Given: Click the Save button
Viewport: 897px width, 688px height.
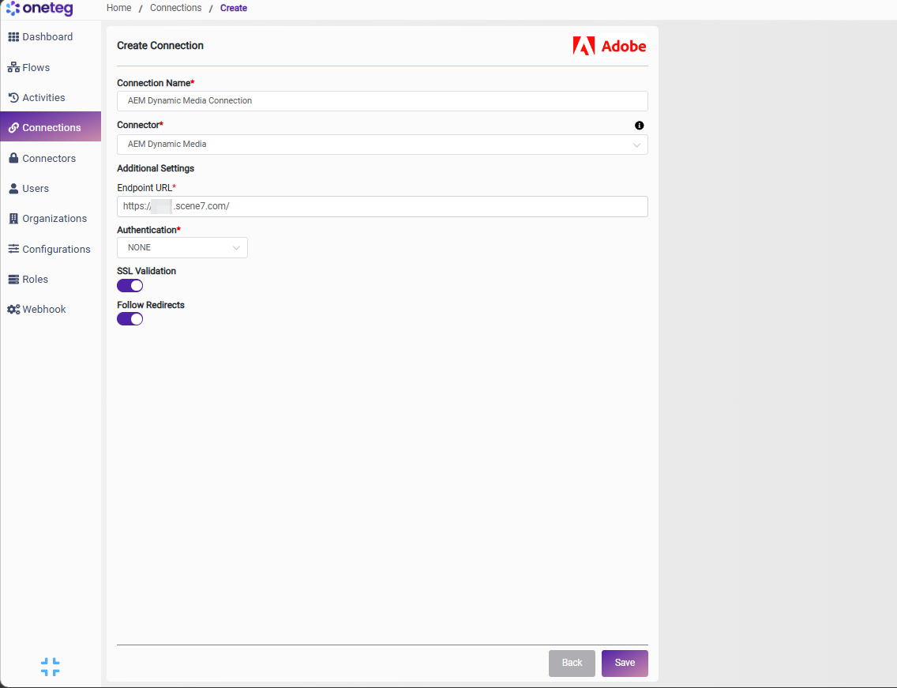Looking at the screenshot, I should 625,663.
